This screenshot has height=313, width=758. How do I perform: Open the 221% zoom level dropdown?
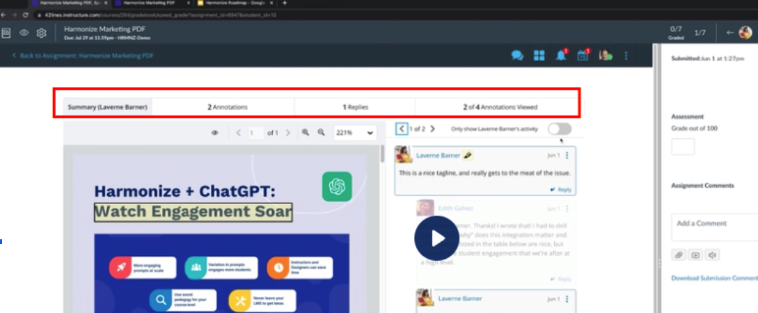click(x=355, y=133)
